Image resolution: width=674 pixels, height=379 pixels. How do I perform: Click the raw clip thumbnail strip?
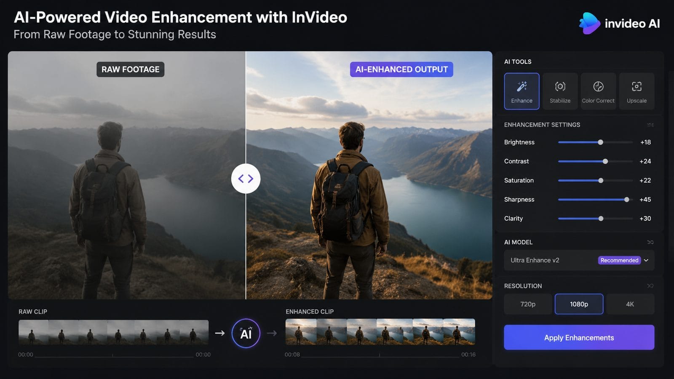[x=113, y=332]
